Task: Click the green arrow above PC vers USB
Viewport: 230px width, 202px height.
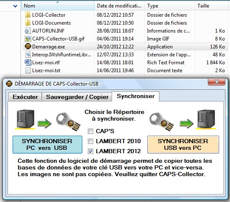Action: pyautogui.click(x=44, y=124)
